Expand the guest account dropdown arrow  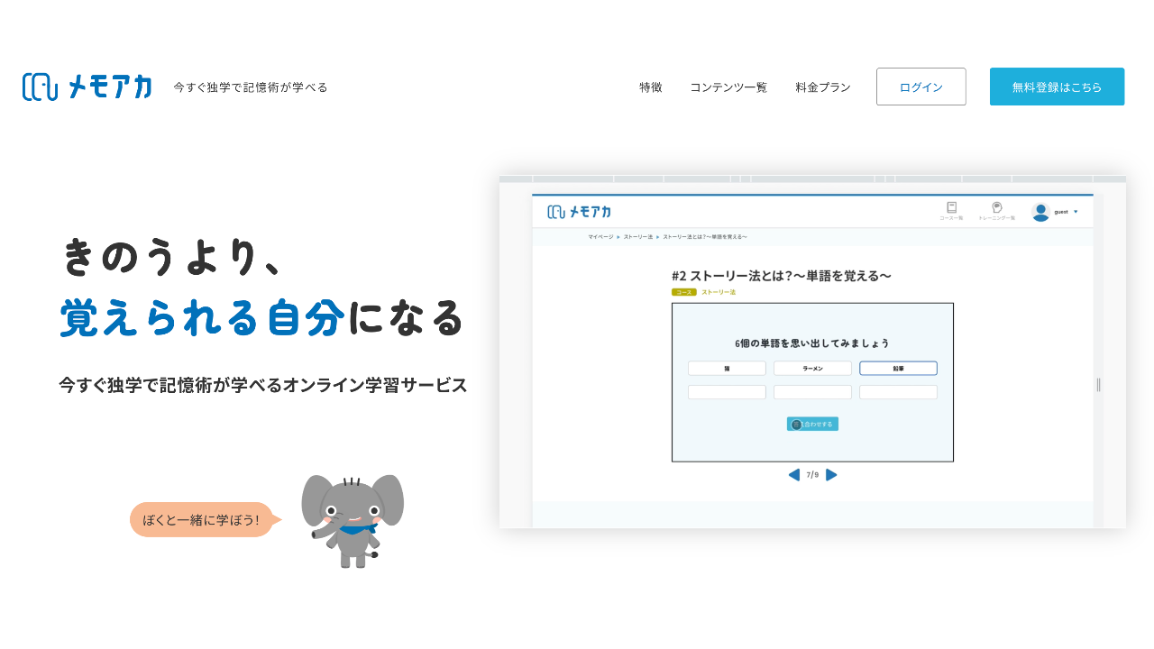coord(1076,212)
